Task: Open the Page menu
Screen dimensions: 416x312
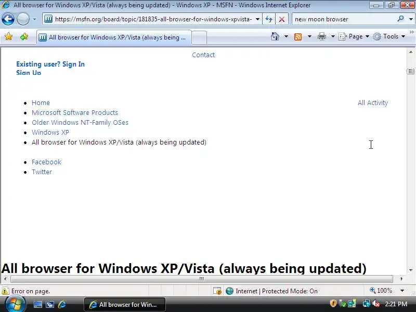Action: tap(354, 36)
